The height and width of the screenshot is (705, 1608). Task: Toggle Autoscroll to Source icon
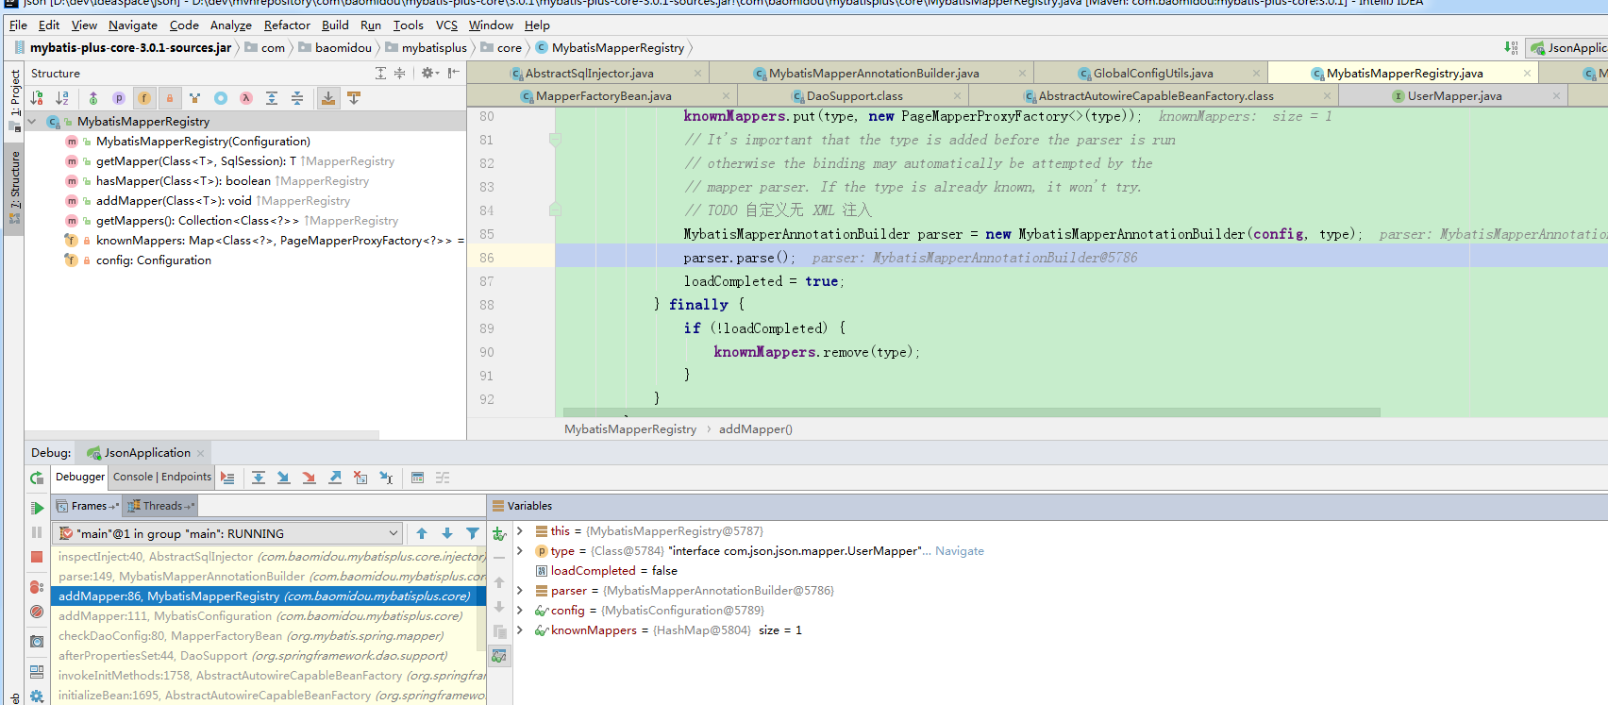click(328, 98)
